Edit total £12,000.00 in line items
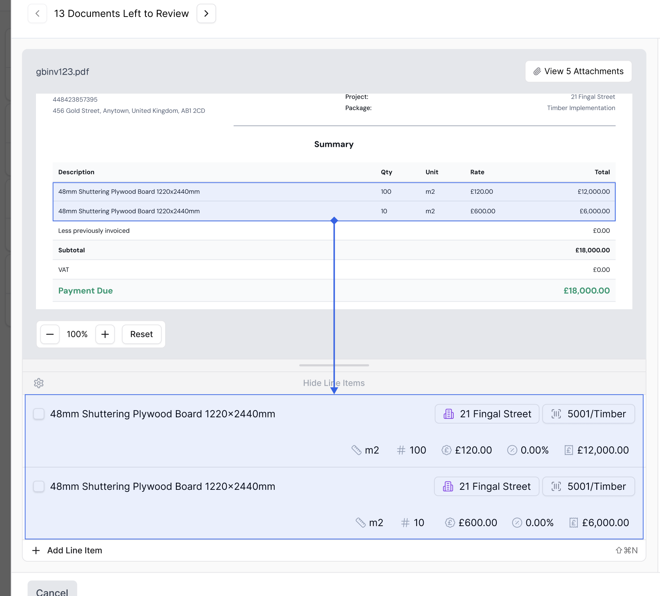This screenshot has width=660, height=596. (603, 450)
